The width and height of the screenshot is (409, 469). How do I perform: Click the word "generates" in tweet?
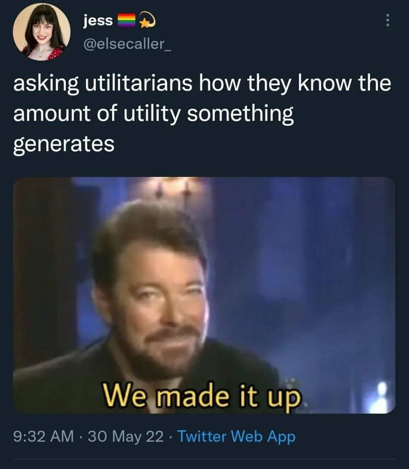pyautogui.click(x=64, y=144)
